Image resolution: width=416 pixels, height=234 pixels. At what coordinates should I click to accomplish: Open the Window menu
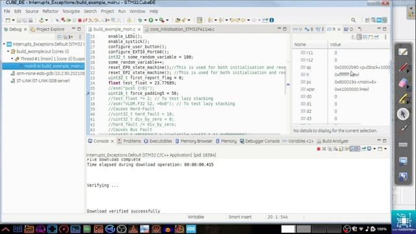[x=137, y=12]
